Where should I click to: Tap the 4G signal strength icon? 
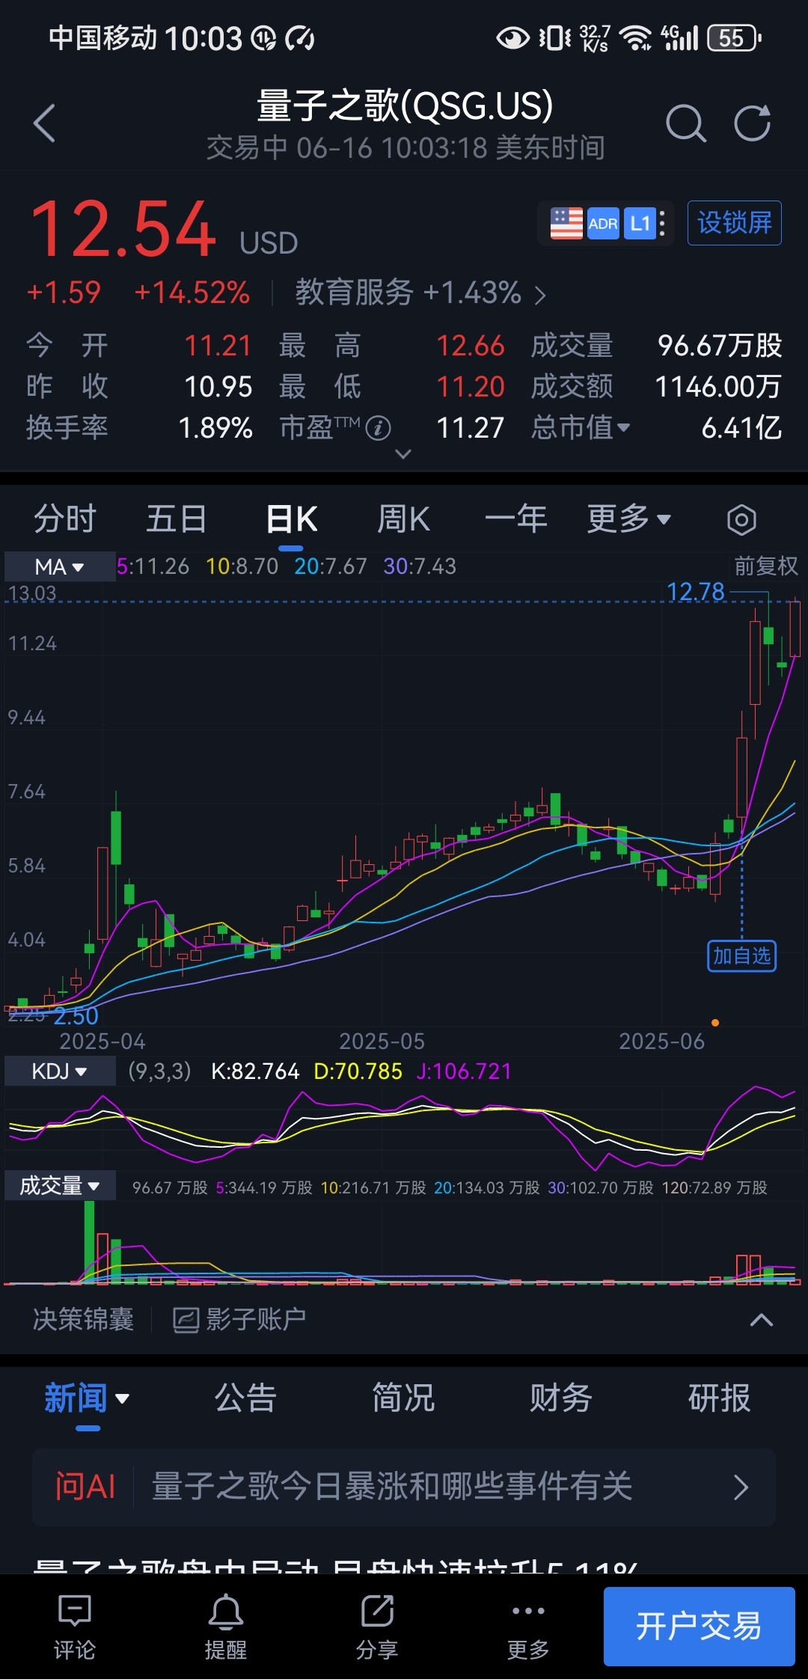(x=679, y=37)
